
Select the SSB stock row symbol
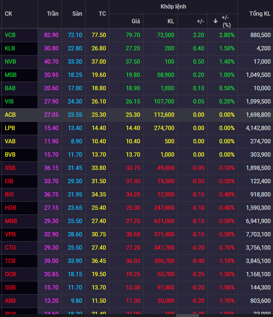click(10, 168)
